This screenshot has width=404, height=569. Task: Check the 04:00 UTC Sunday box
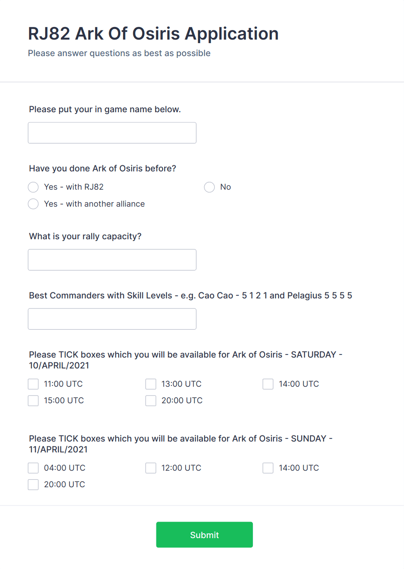point(33,468)
